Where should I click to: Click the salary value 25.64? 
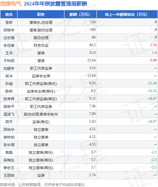click(91, 60)
